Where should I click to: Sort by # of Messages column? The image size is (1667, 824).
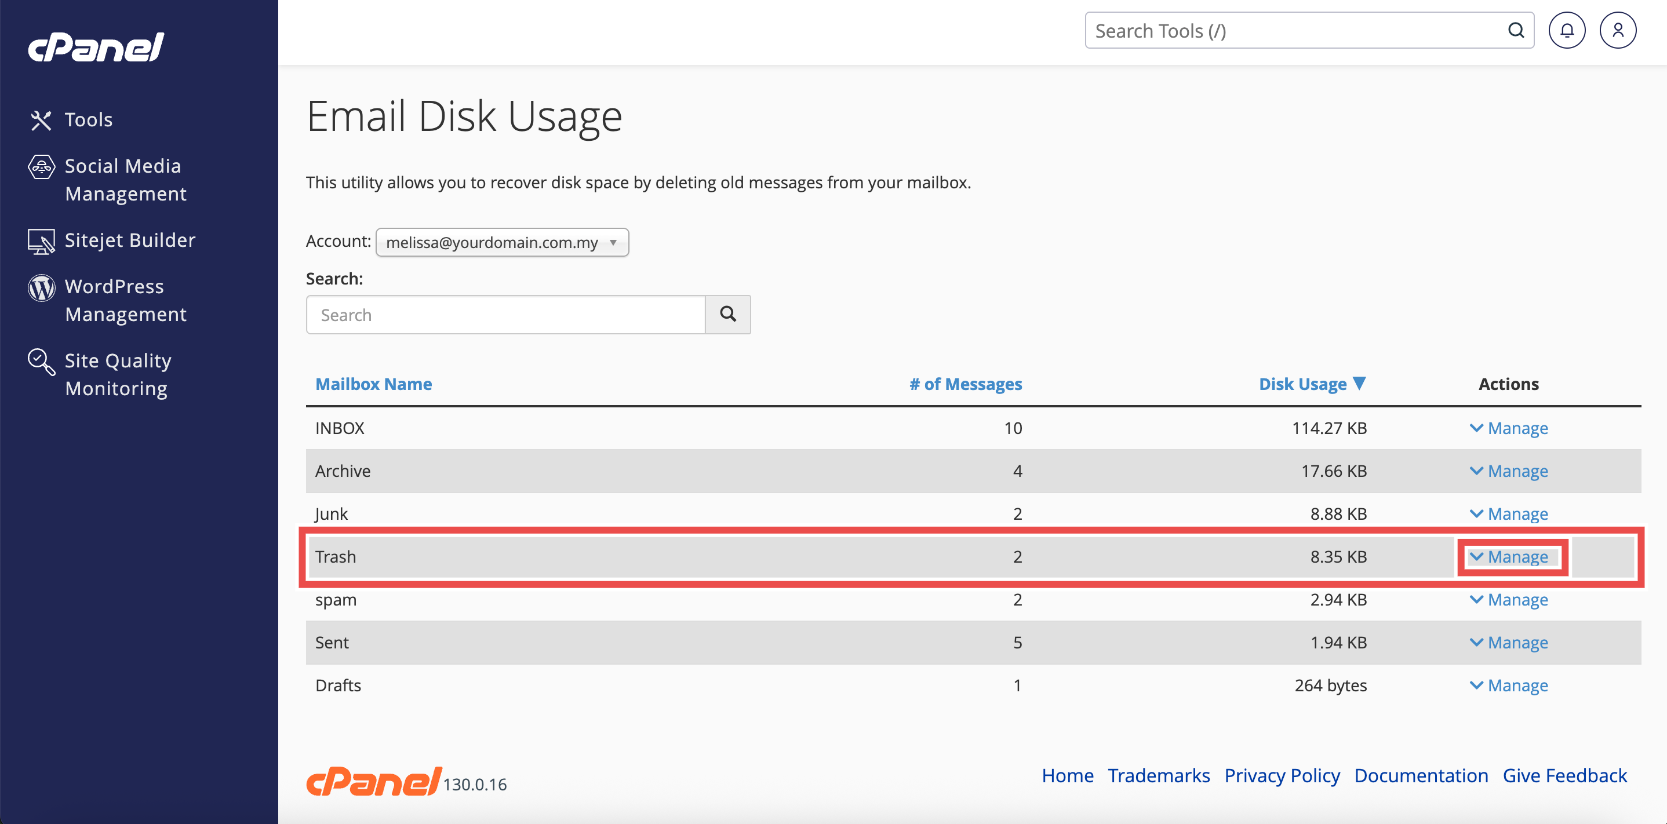[965, 384]
